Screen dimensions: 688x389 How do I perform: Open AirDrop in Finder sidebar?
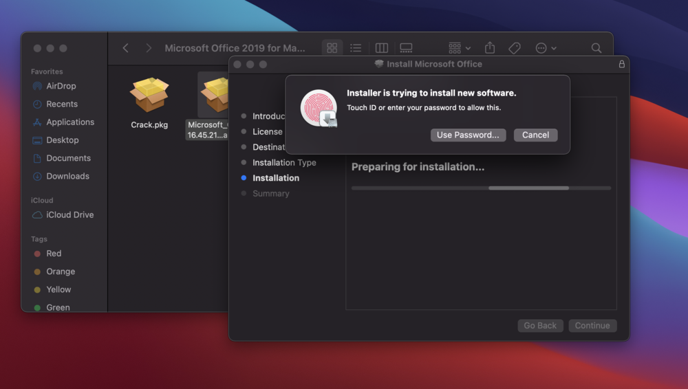point(61,86)
